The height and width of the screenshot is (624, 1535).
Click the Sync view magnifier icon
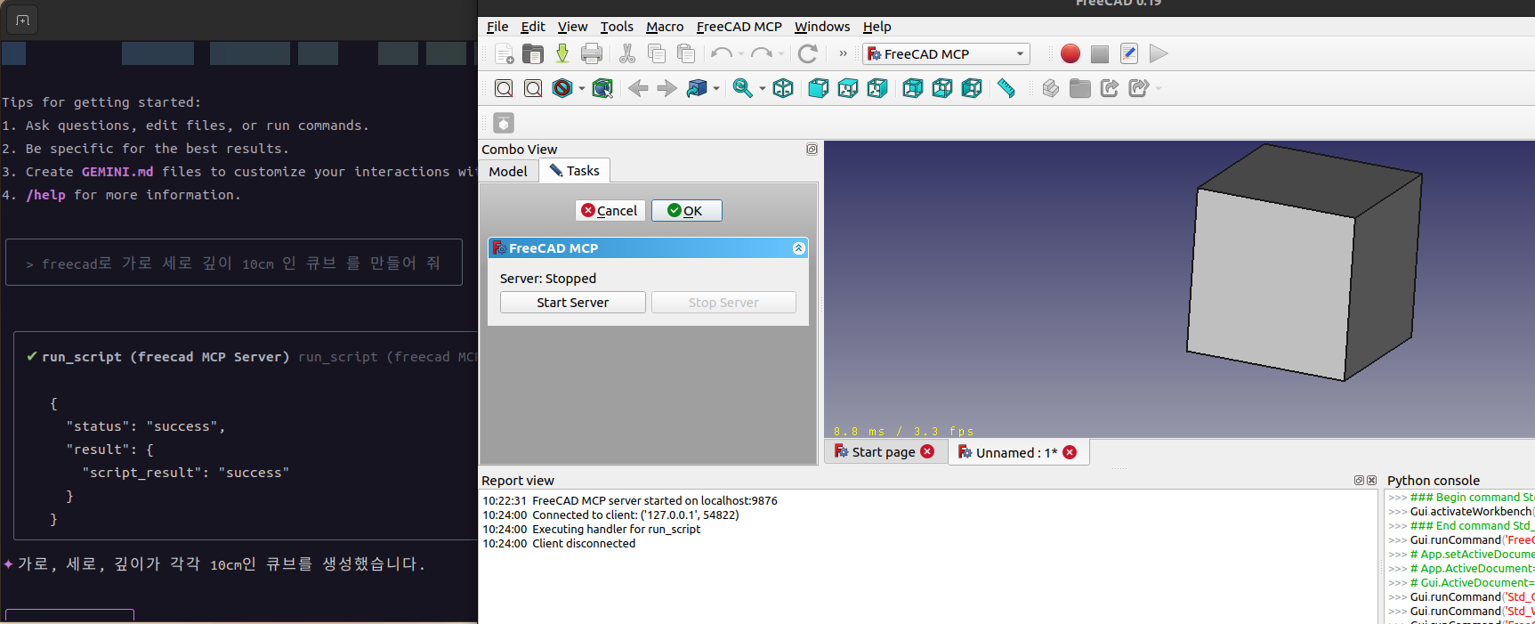click(x=742, y=88)
